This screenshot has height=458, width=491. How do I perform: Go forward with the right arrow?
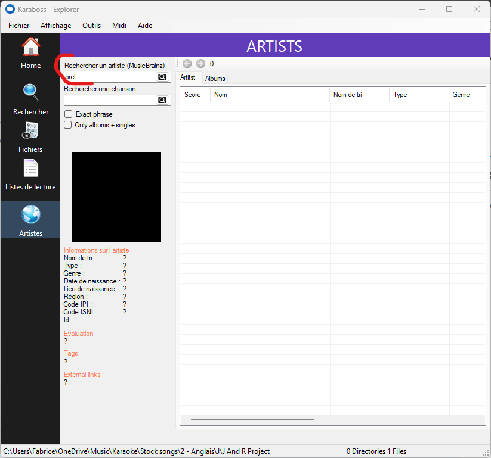(200, 64)
